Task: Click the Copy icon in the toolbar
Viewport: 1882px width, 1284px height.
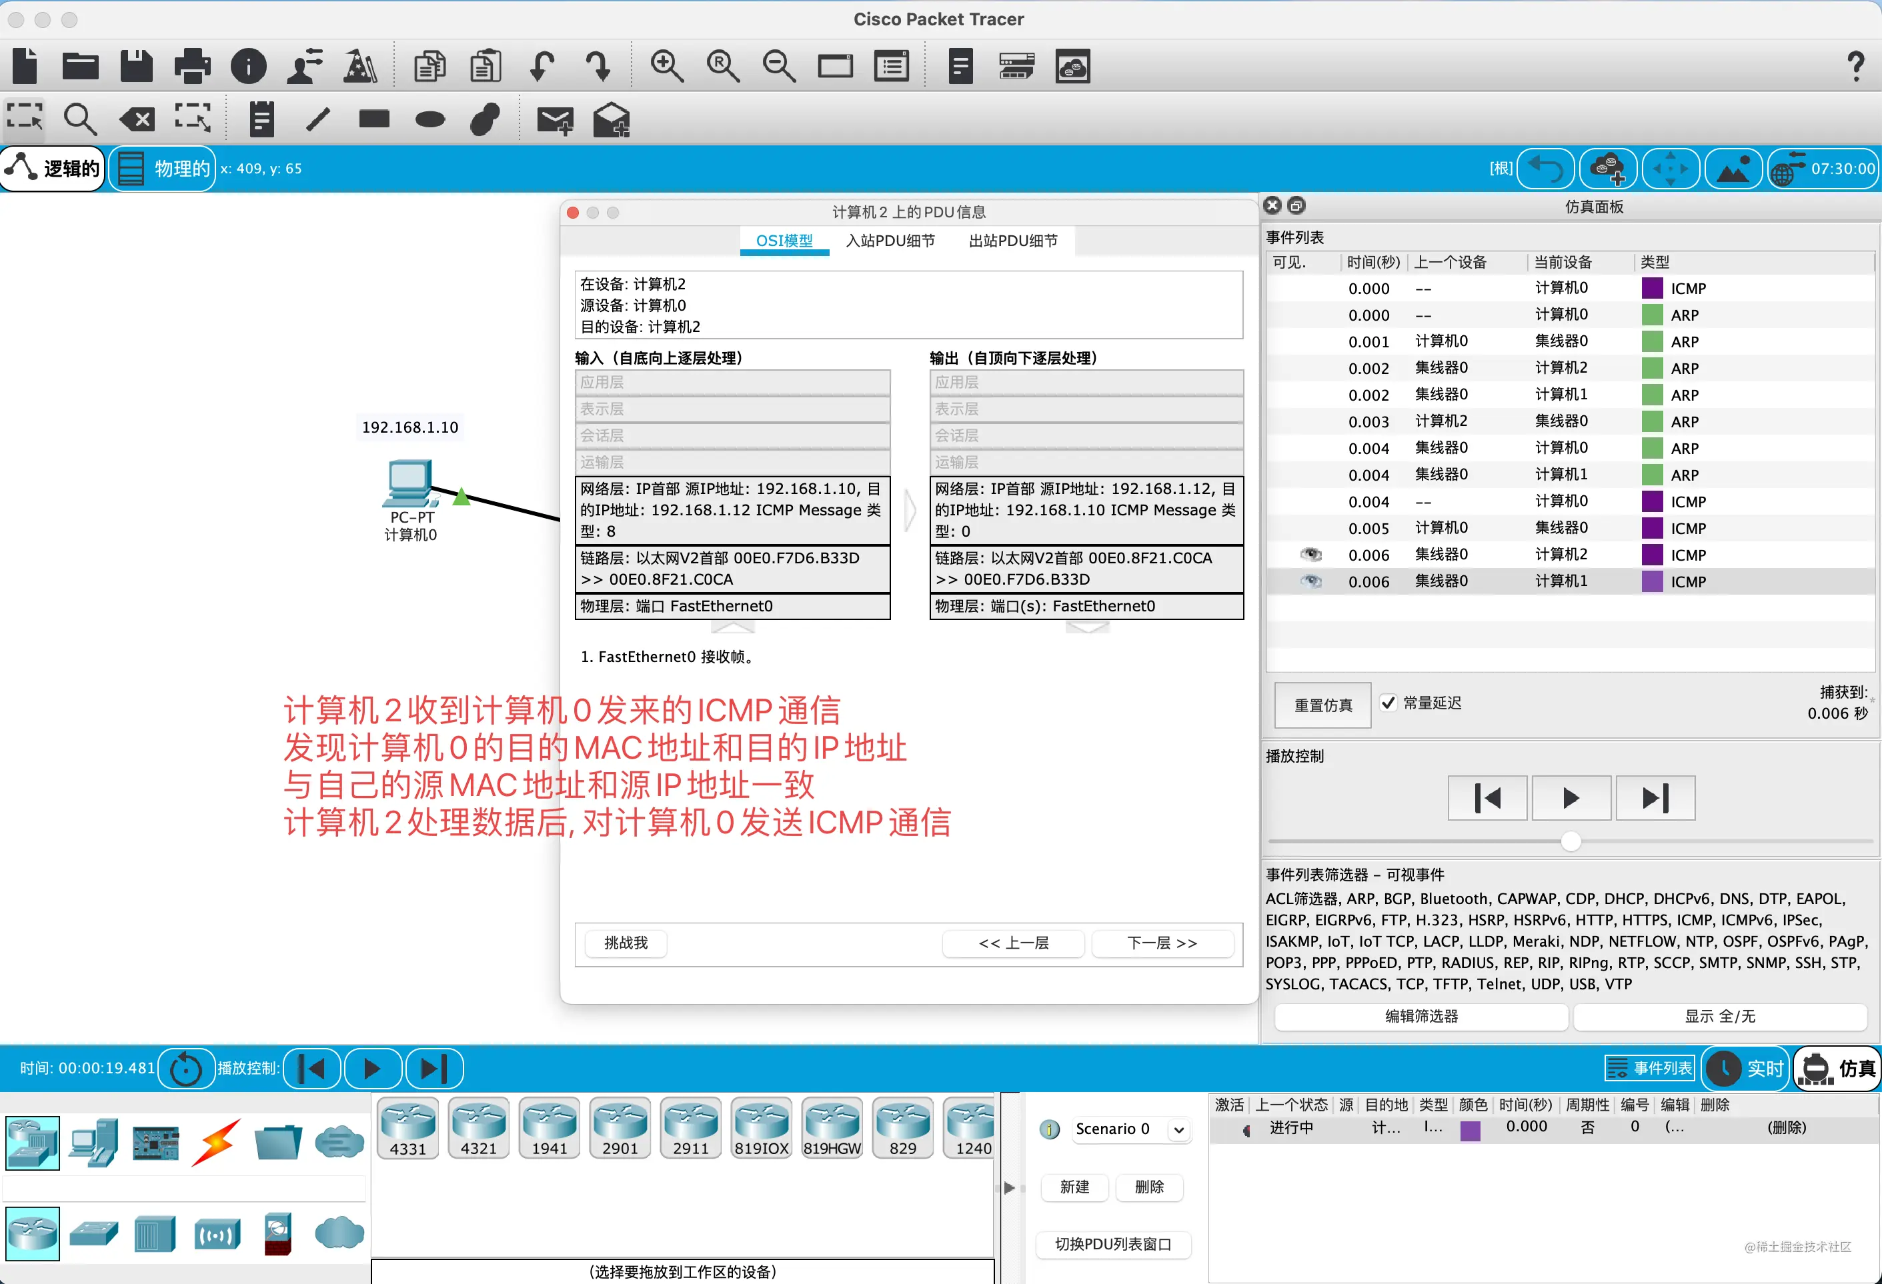Action: [429, 65]
